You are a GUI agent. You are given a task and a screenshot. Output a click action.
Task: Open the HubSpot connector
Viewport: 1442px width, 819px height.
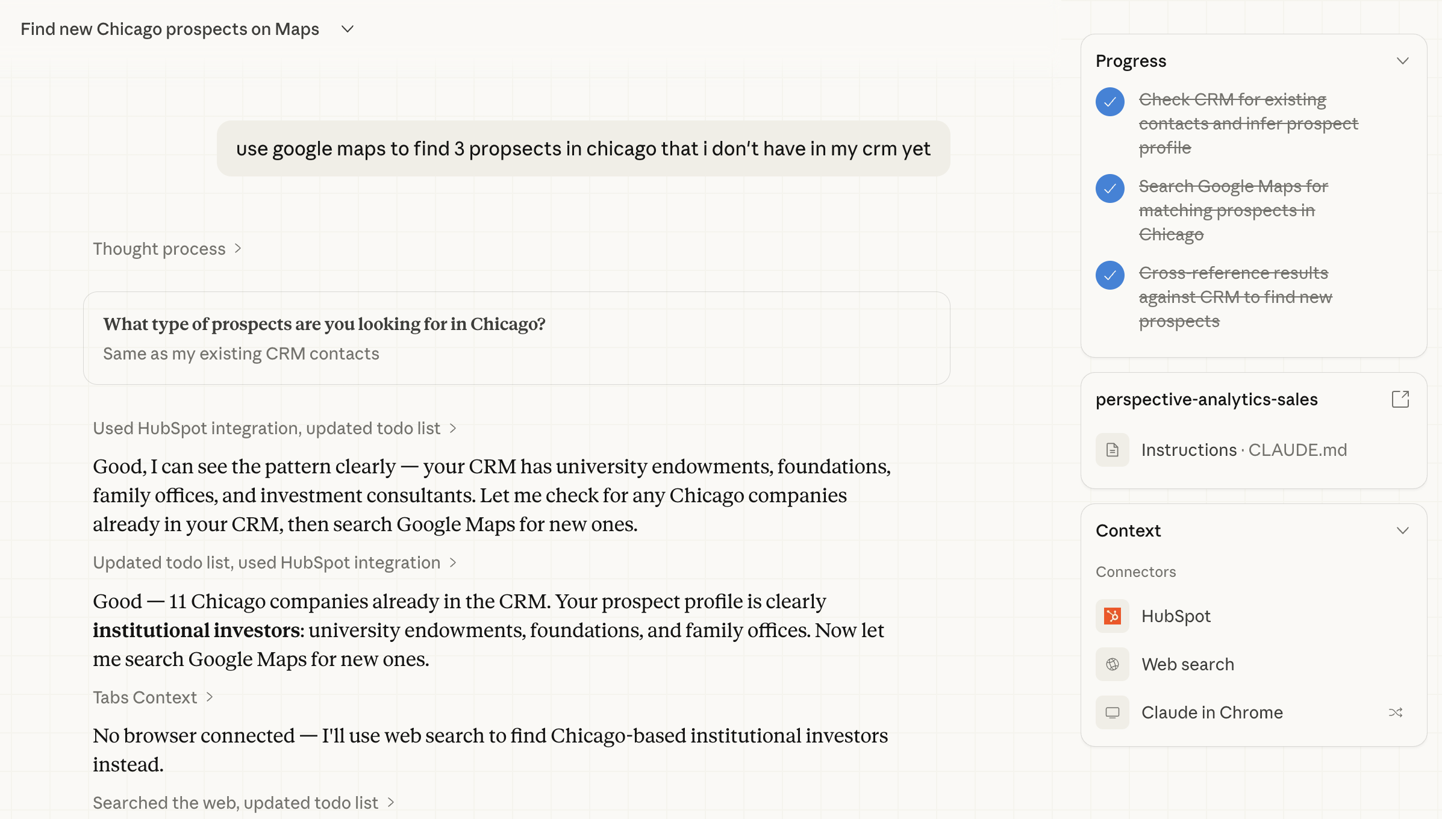1176,615
